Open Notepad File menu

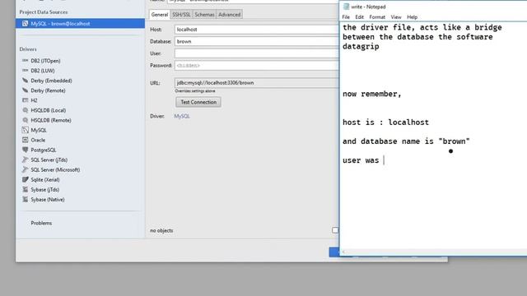pyautogui.click(x=346, y=17)
